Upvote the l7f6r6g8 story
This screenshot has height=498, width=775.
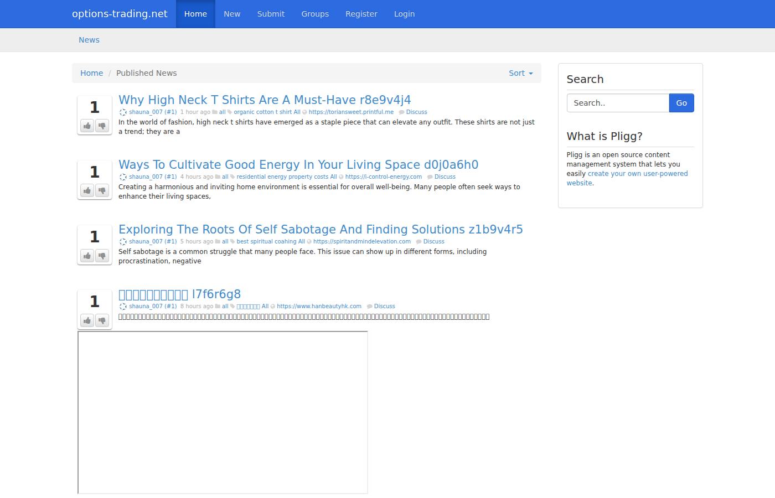[87, 320]
